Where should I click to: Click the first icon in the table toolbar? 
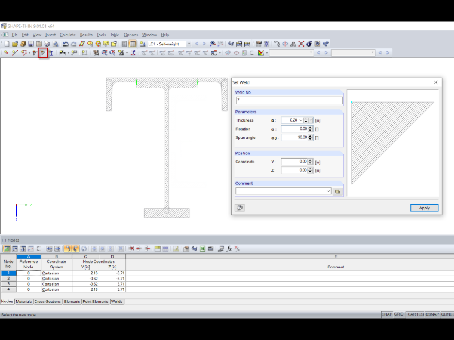coord(7,249)
